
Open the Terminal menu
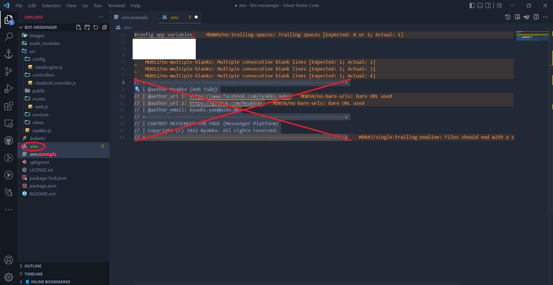tap(116, 5)
